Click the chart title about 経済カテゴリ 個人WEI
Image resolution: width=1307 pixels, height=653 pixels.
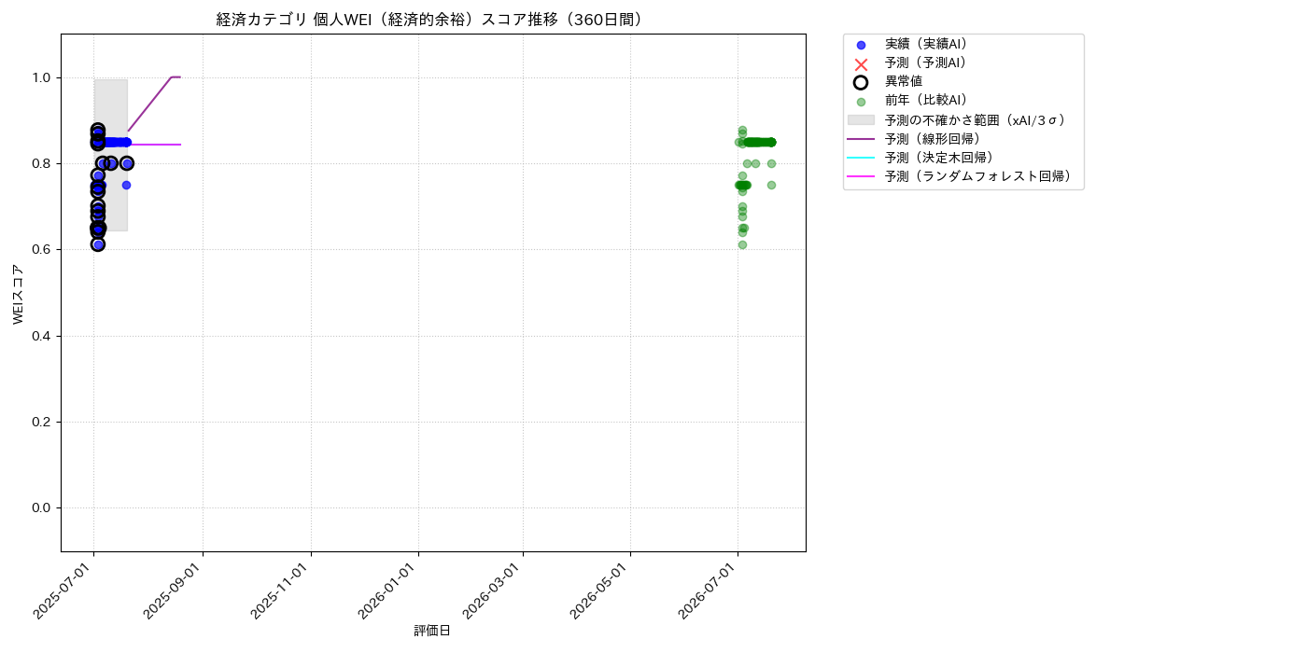(x=433, y=20)
